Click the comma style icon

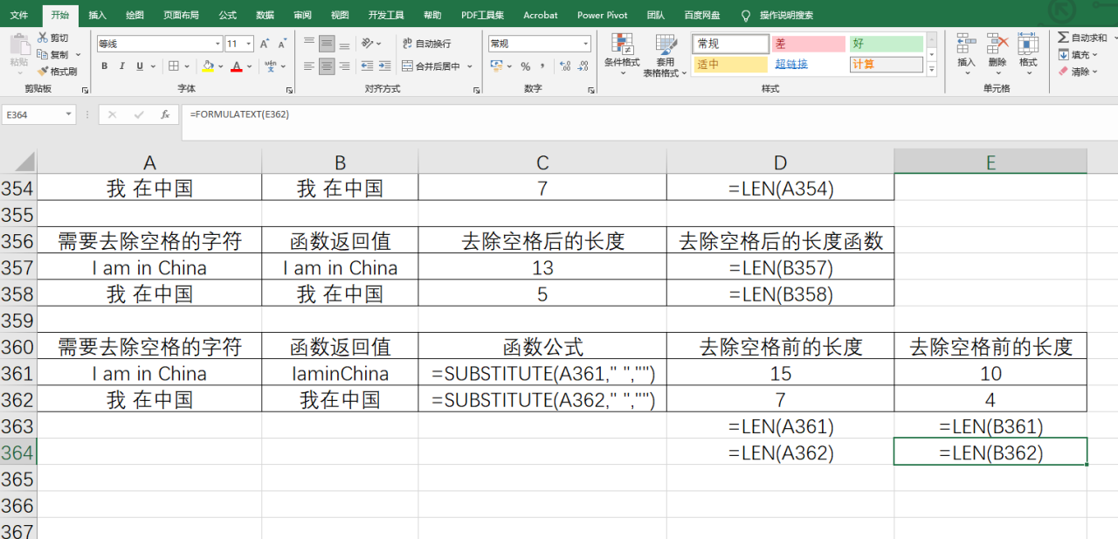pyautogui.click(x=542, y=66)
